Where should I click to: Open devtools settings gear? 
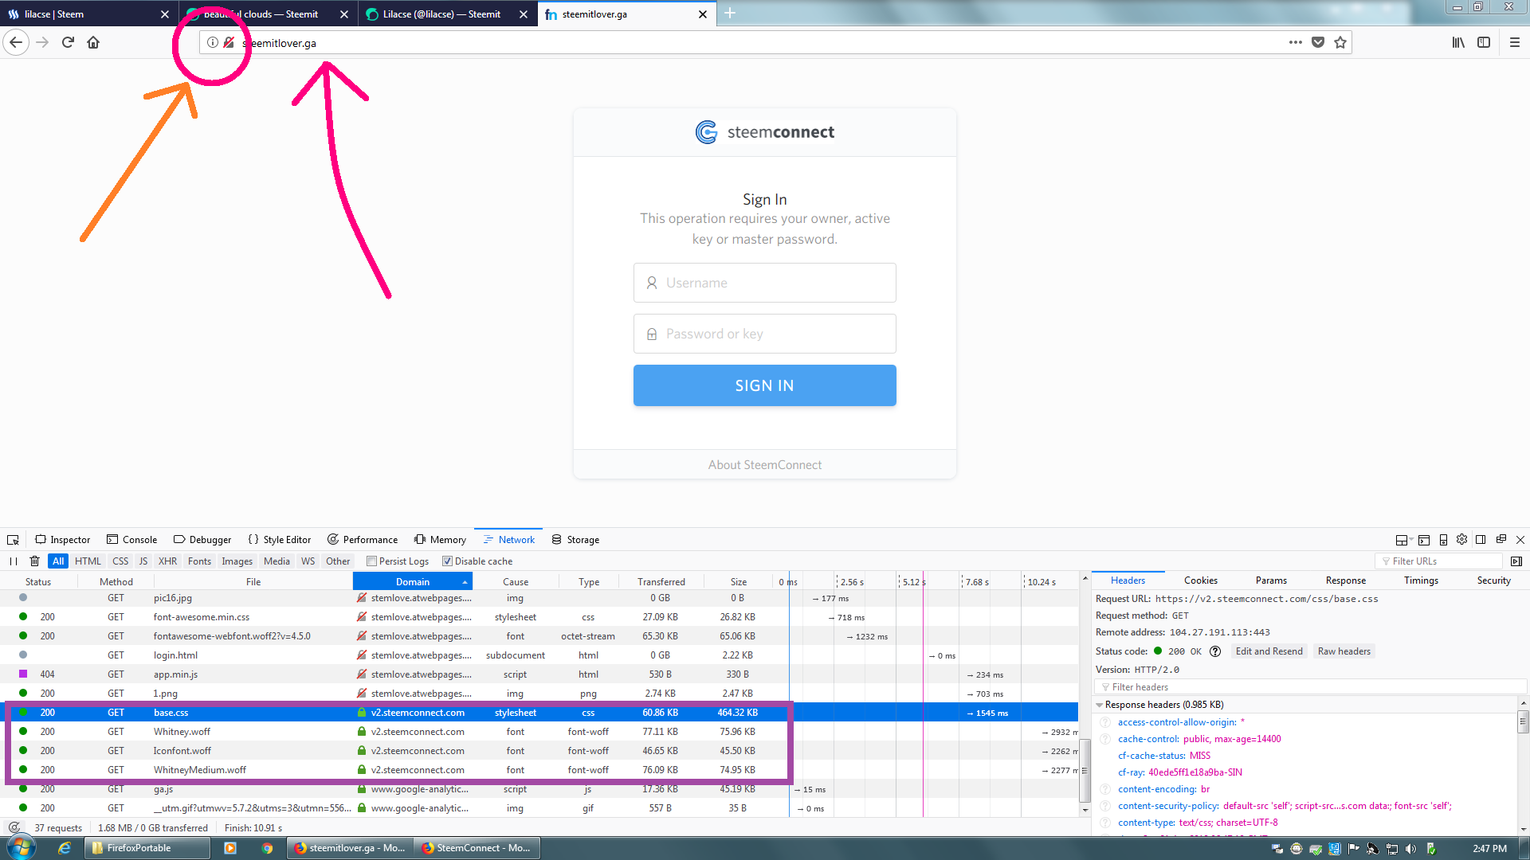click(x=1461, y=540)
